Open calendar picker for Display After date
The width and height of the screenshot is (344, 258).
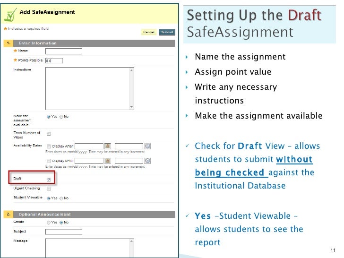[108, 146]
